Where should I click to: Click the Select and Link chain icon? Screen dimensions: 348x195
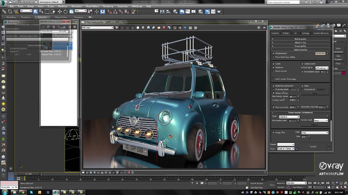click(x=4, y=11)
